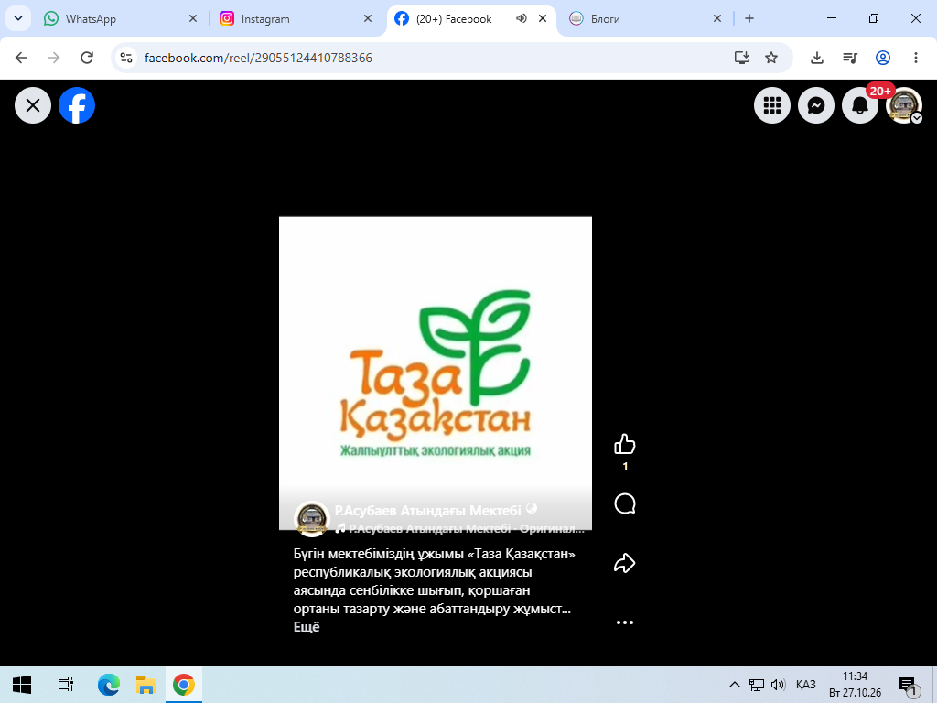Expand the caption with the Ещё link
Viewport: 937px width, 703px height.
tap(307, 627)
